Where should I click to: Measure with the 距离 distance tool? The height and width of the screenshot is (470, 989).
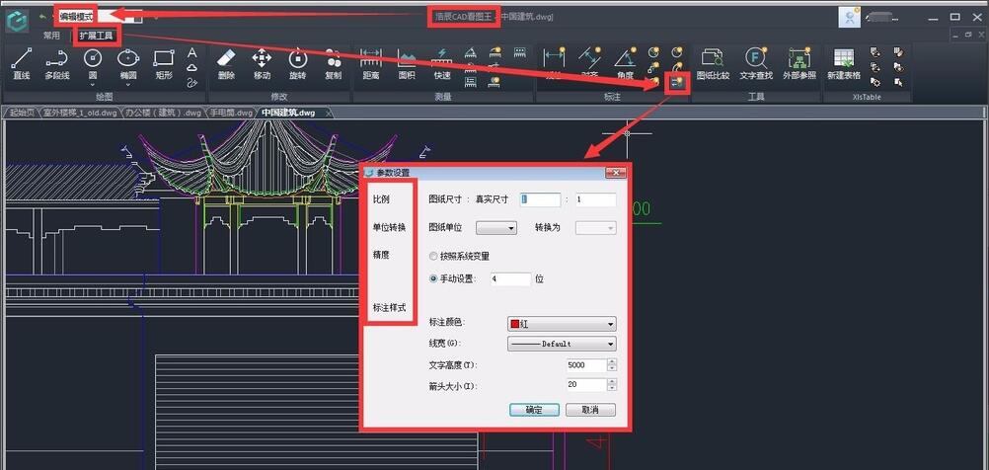tap(371, 64)
